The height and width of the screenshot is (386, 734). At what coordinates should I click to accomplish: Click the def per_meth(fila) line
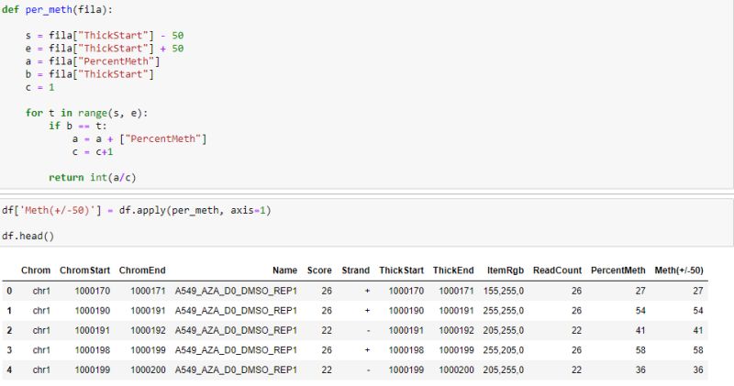point(57,9)
